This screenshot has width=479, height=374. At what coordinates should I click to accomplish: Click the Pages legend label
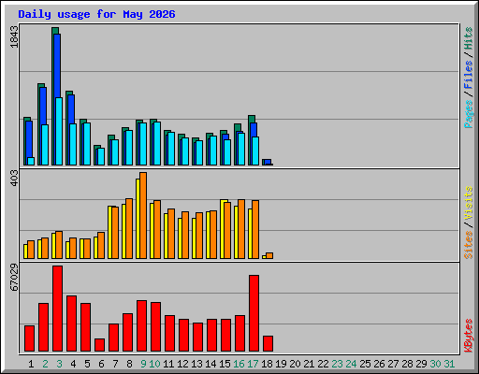[468, 114]
